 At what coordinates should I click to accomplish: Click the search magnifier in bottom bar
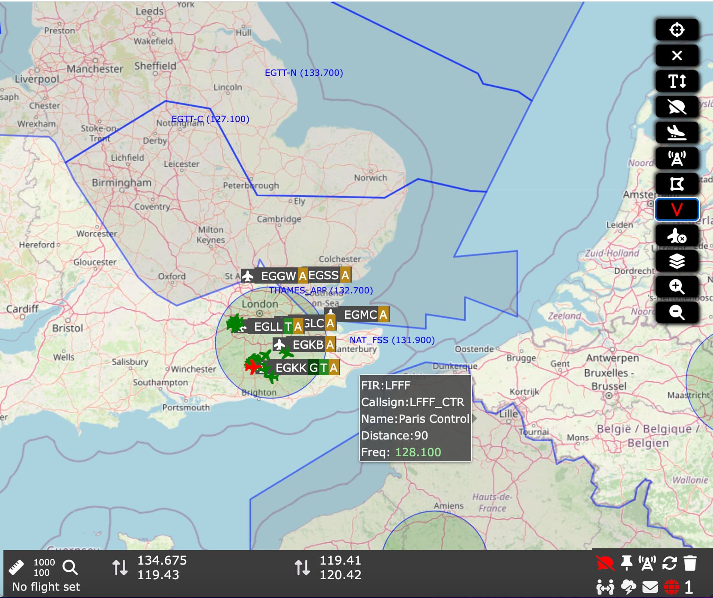coord(70,567)
